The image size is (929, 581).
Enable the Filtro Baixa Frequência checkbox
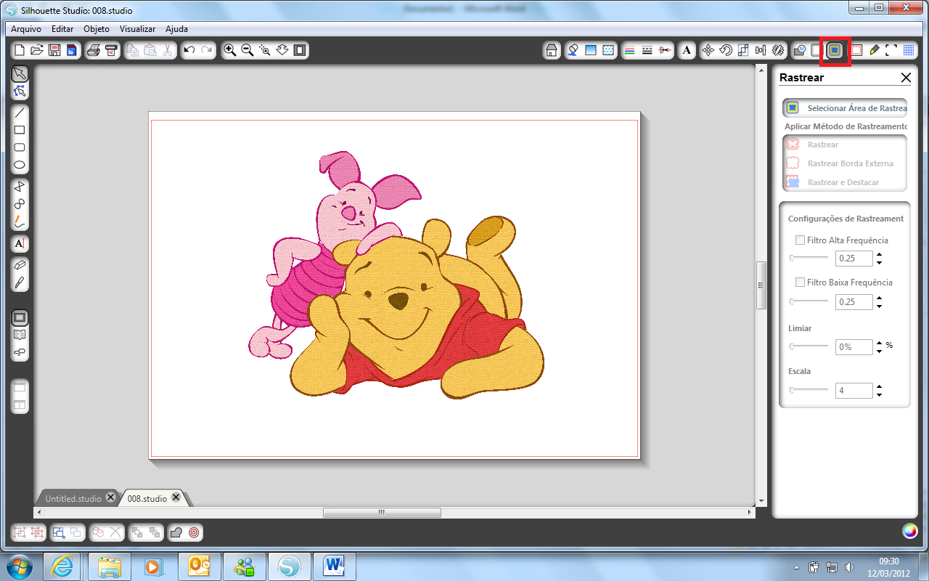coord(800,282)
